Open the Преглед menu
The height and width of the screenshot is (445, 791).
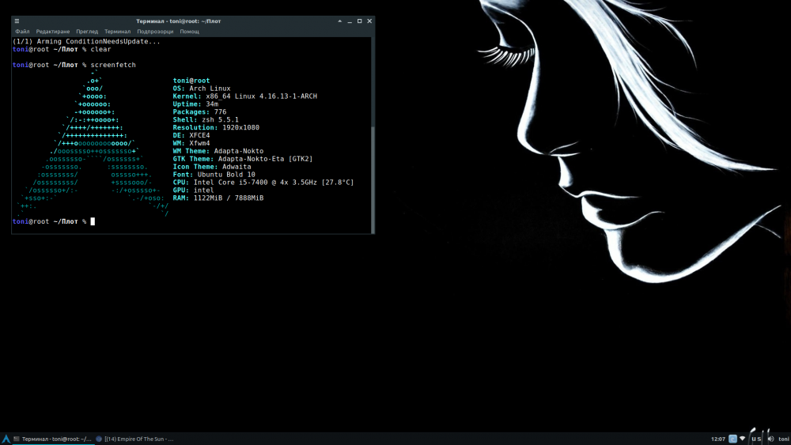(x=87, y=32)
